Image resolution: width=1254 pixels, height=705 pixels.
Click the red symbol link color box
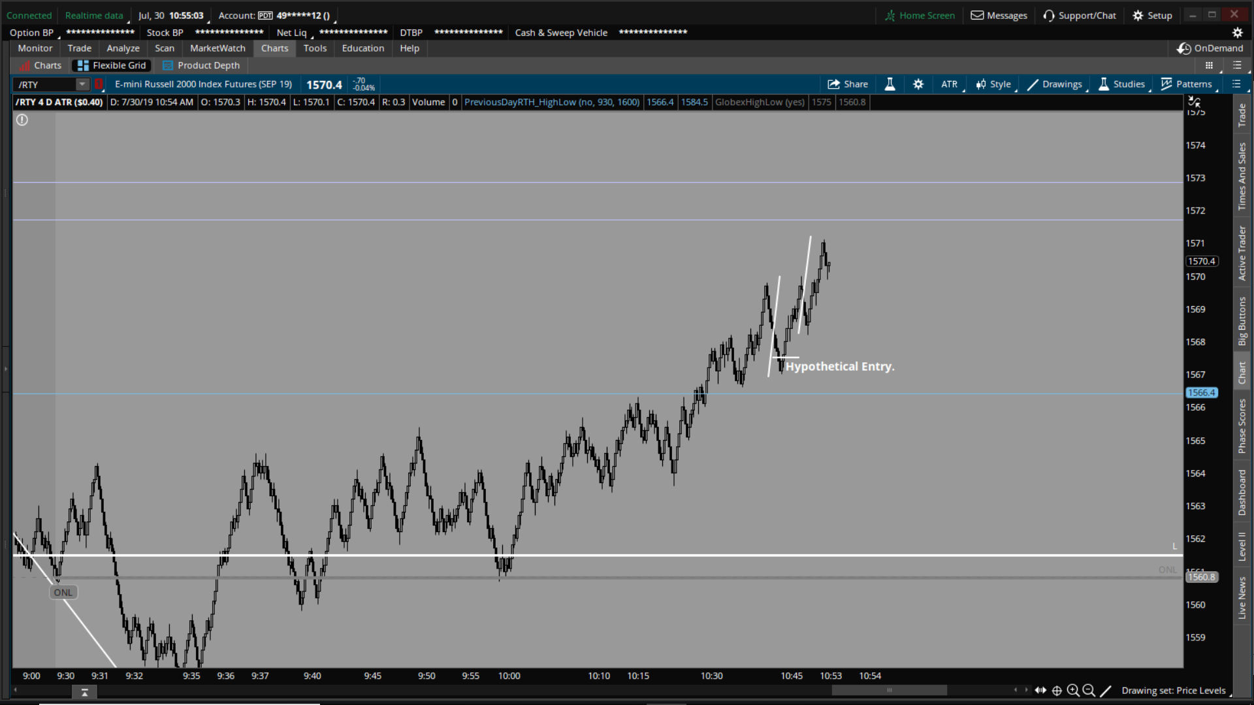pyautogui.click(x=99, y=84)
